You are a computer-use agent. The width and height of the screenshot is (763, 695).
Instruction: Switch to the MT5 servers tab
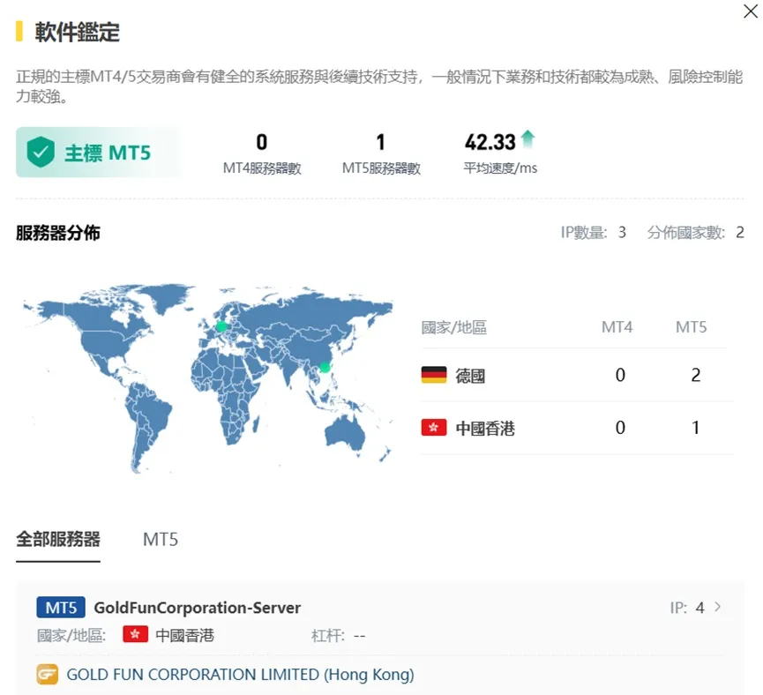point(161,539)
